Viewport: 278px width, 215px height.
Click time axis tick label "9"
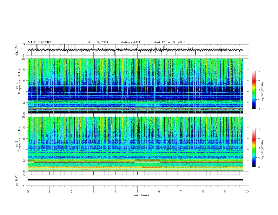coord(225,191)
